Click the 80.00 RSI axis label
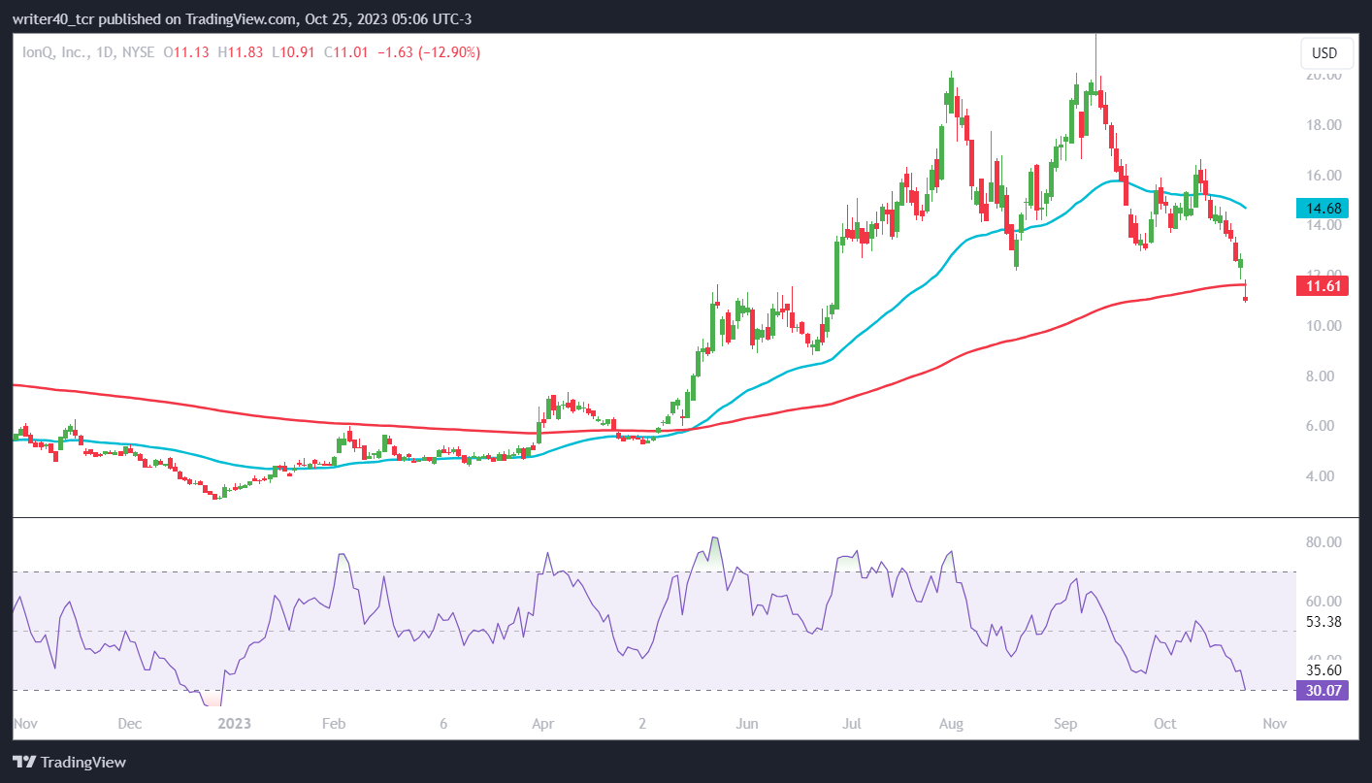Image resolution: width=1372 pixels, height=783 pixels. (1325, 542)
